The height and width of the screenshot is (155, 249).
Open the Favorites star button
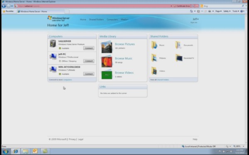[x=8, y=11]
